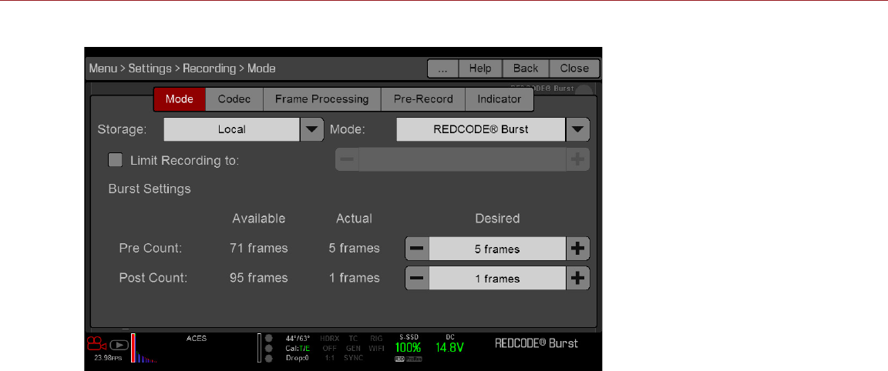The image size is (888, 371).
Task: Tap REDCODE Burst label in status bar
Action: [536, 343]
